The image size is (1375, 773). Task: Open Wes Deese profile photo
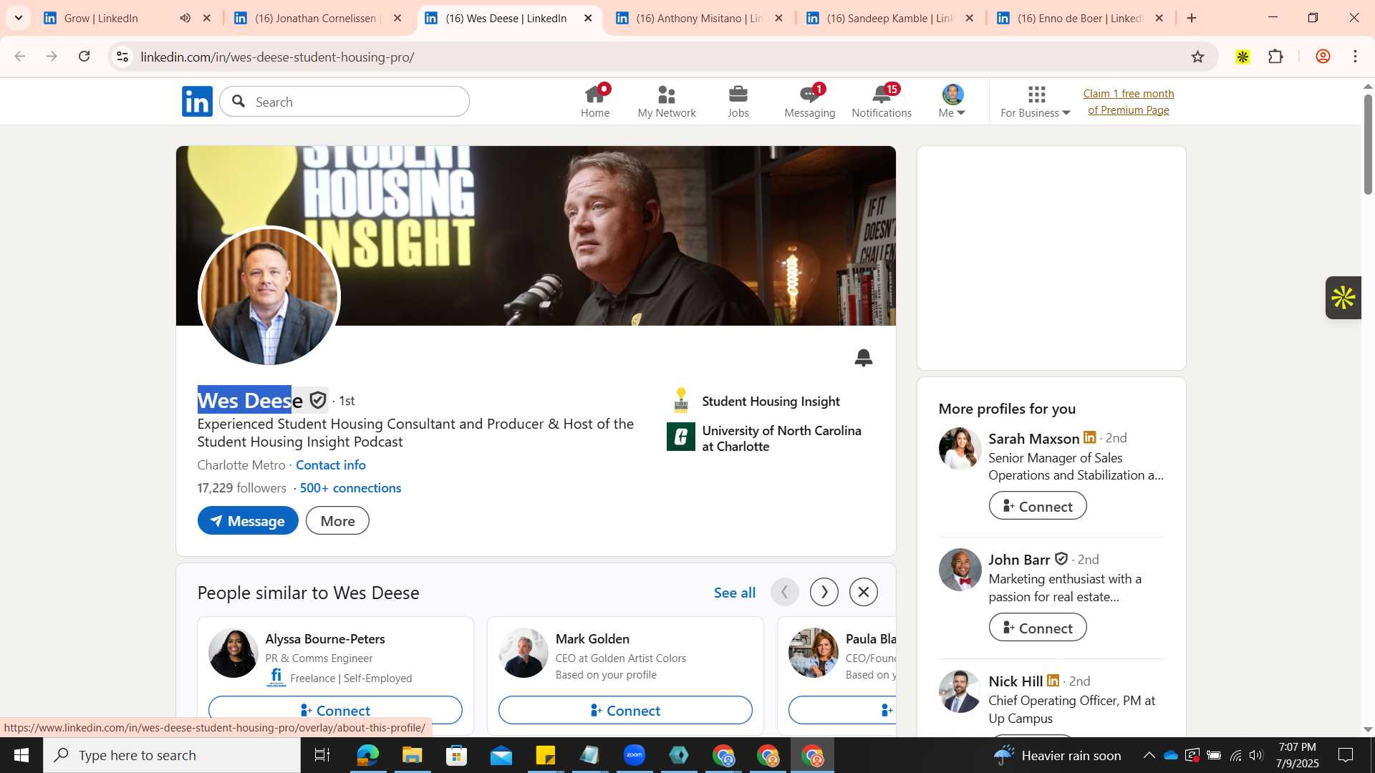click(x=269, y=296)
